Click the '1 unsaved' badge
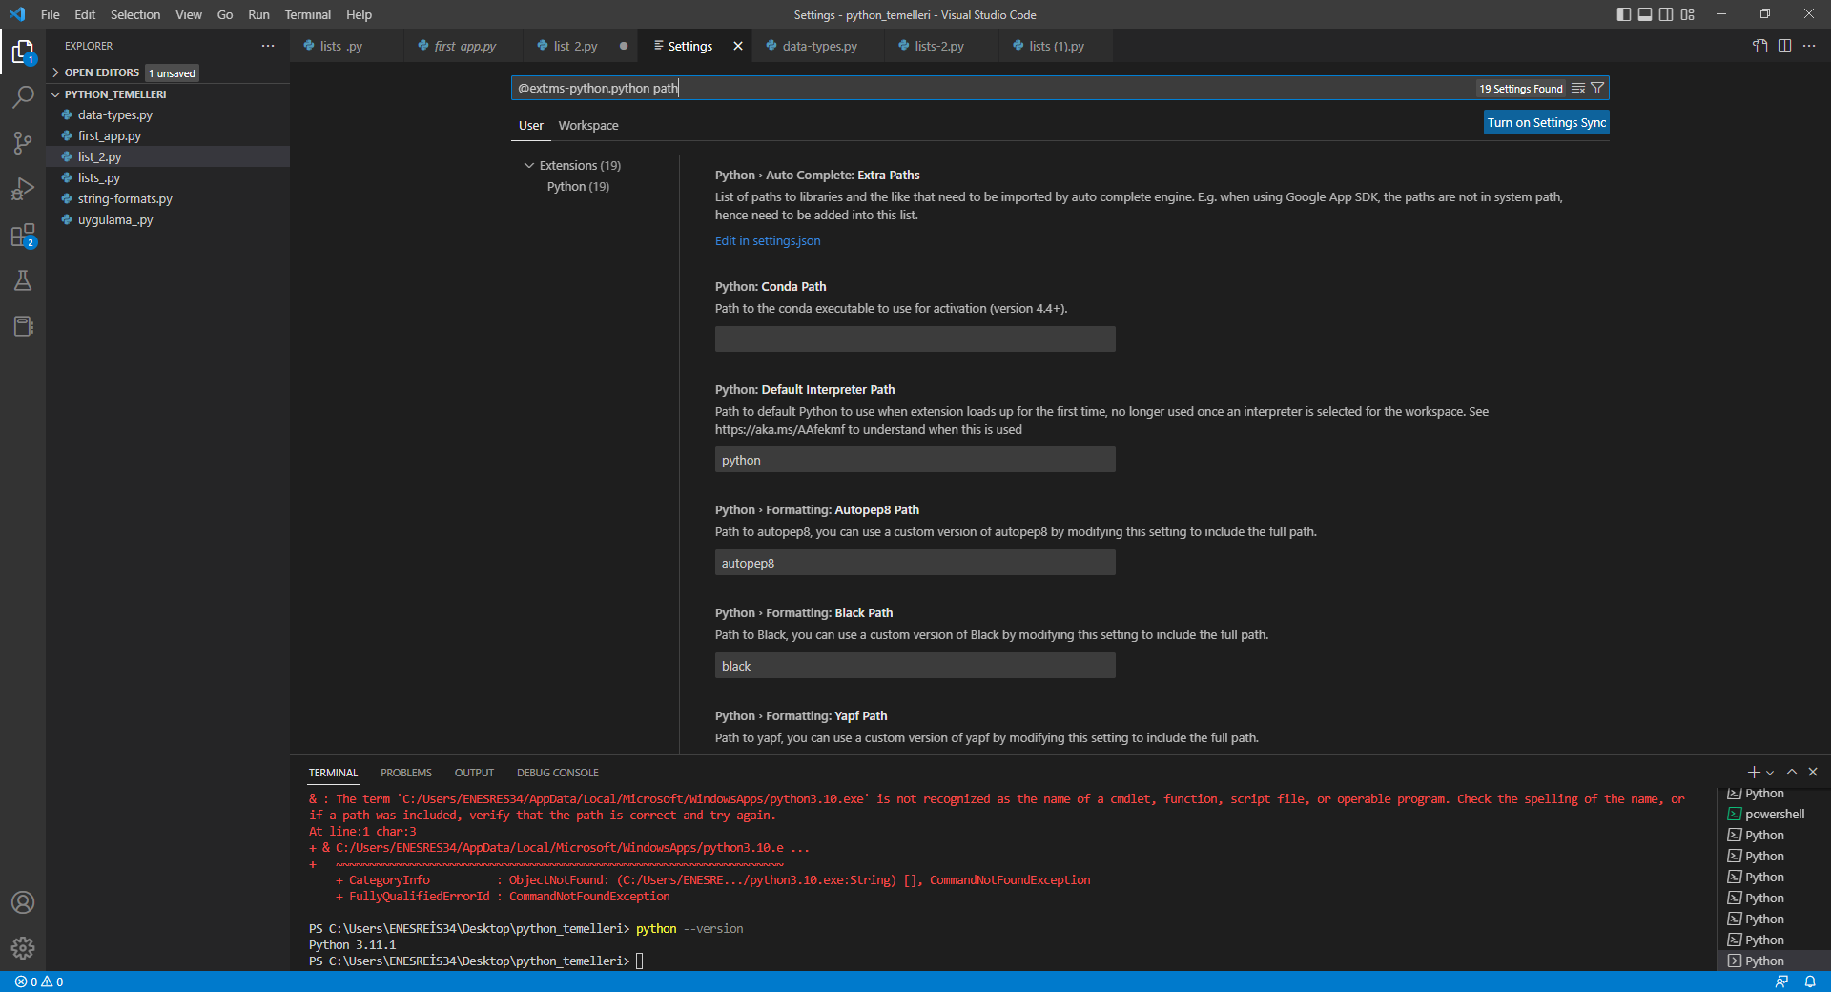Screen dimensions: 1831x992 (x=172, y=73)
